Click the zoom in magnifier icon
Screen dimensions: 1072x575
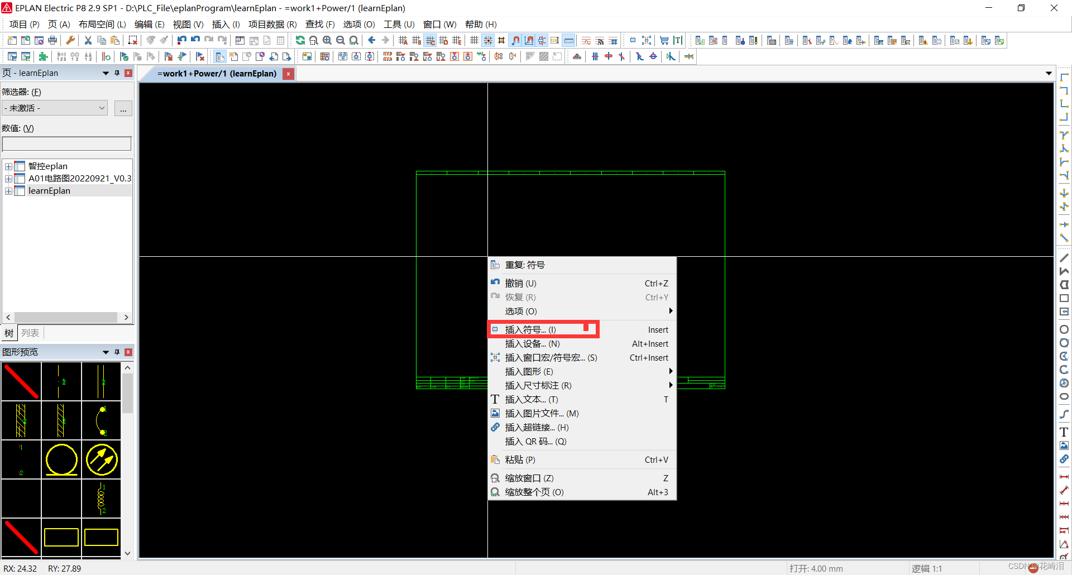coord(327,40)
